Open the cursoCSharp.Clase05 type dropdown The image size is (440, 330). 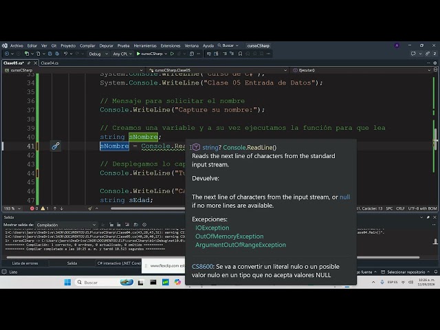click(x=218, y=70)
